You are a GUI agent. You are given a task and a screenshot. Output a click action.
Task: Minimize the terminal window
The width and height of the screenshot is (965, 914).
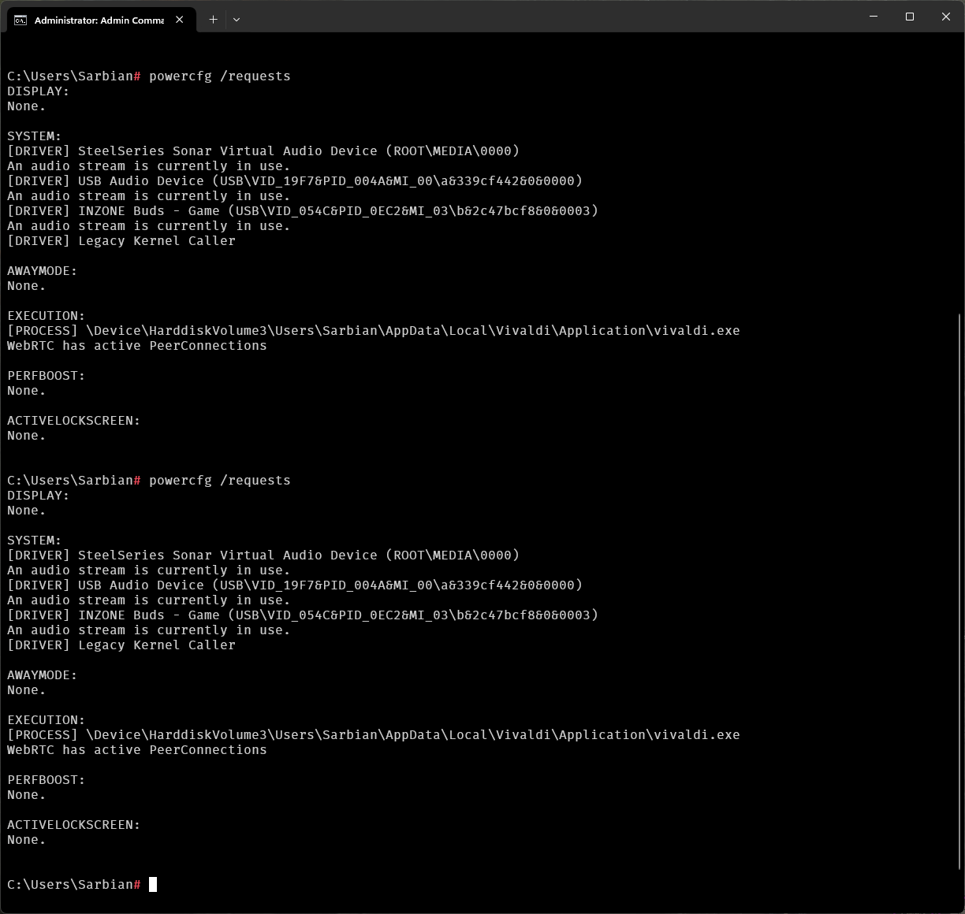(874, 17)
